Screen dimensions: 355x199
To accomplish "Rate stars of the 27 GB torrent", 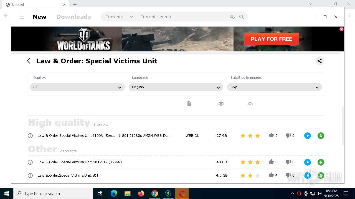I will (x=250, y=136).
